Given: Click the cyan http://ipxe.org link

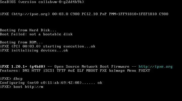Looking at the screenshot, I should (155, 67).
